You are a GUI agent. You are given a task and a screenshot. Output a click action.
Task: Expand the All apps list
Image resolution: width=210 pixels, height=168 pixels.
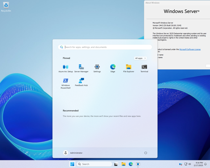(x=140, y=58)
